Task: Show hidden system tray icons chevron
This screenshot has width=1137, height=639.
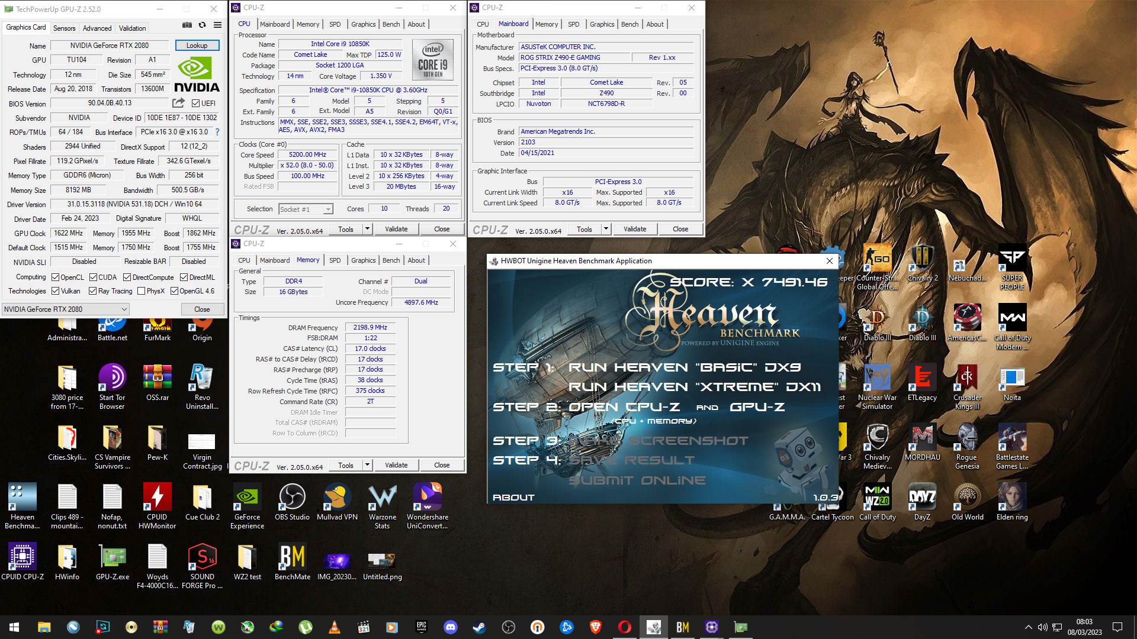Action: [1028, 627]
